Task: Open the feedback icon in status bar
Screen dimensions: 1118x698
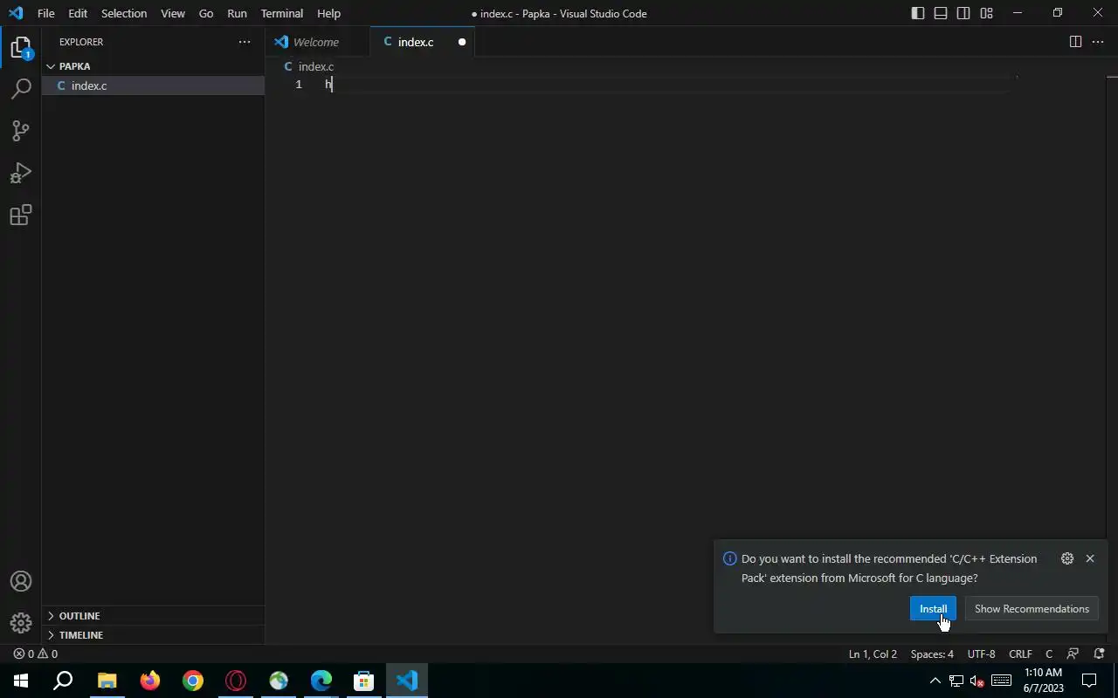Action: point(1073,654)
